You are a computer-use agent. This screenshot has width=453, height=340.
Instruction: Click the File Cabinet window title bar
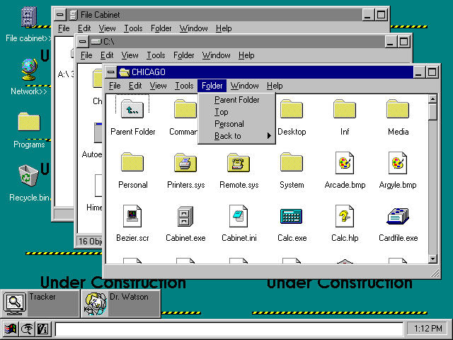click(214, 14)
